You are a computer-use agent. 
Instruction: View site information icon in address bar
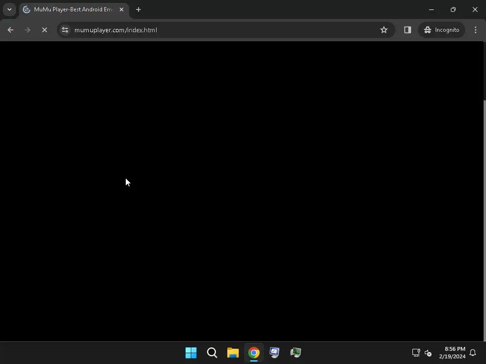(x=65, y=30)
